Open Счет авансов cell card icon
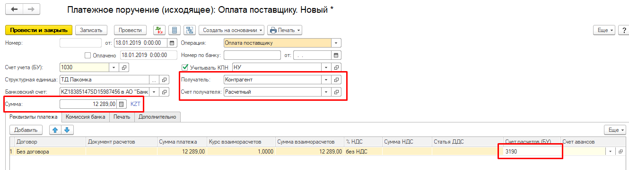Screen dimensions: 629x170 [620, 152]
